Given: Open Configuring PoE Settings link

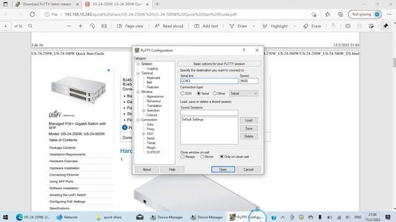Looking at the screenshot, I should coord(67,202).
